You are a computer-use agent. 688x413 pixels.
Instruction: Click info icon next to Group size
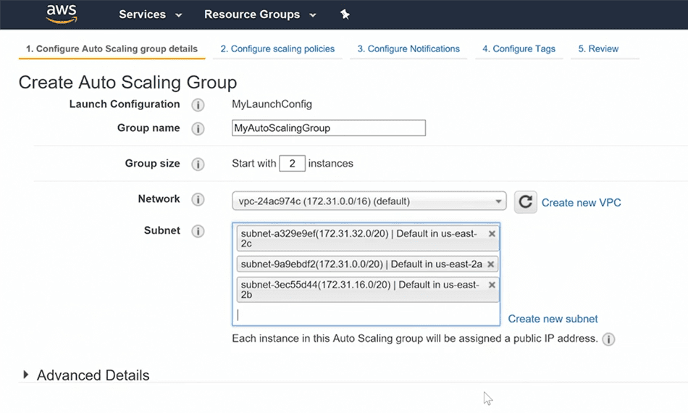[x=198, y=164]
